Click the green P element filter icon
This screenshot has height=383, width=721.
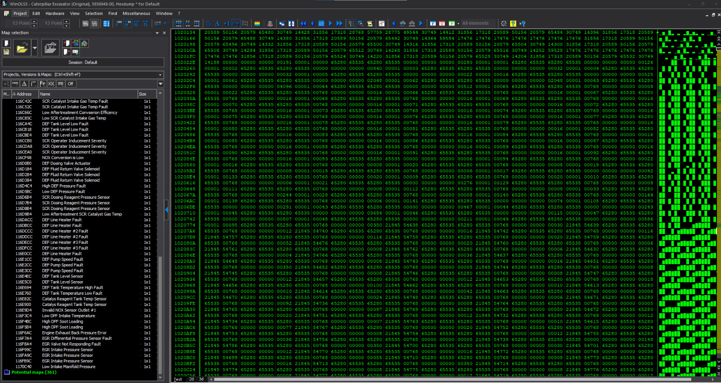[x=452, y=23]
